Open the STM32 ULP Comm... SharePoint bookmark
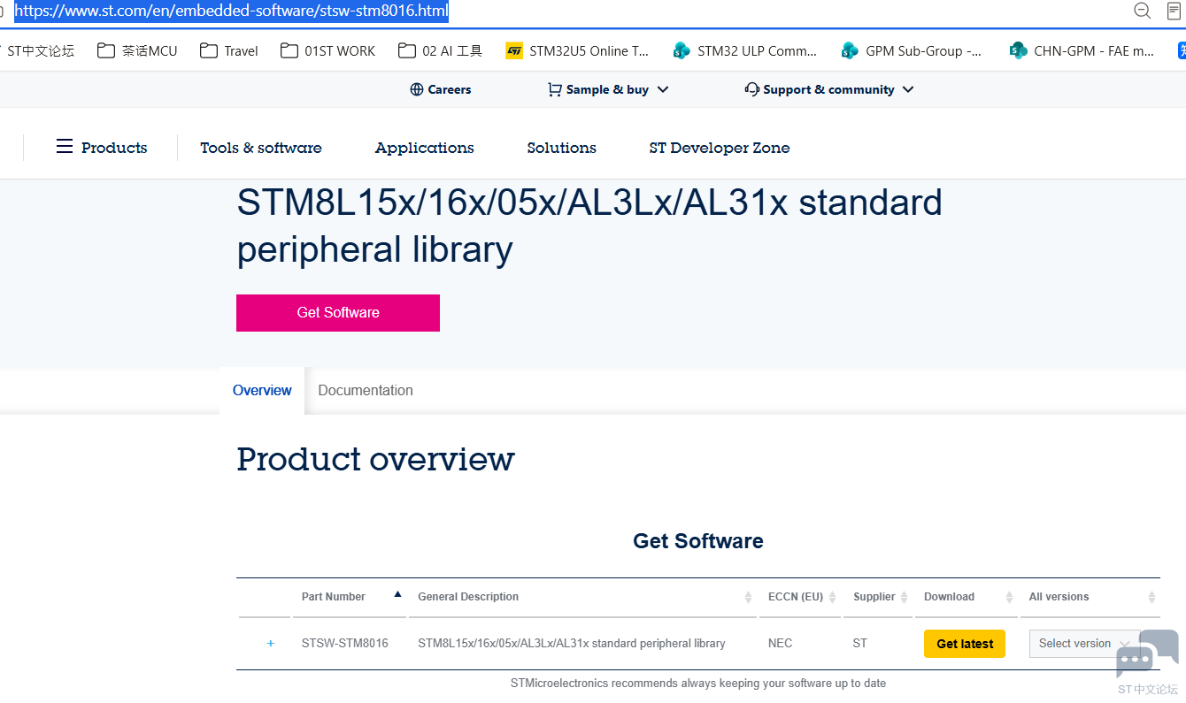Screen dimensions: 1186x703 (x=744, y=50)
